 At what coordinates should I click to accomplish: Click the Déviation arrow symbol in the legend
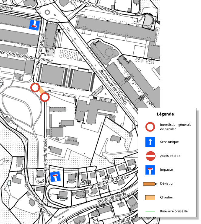coord(150,184)
